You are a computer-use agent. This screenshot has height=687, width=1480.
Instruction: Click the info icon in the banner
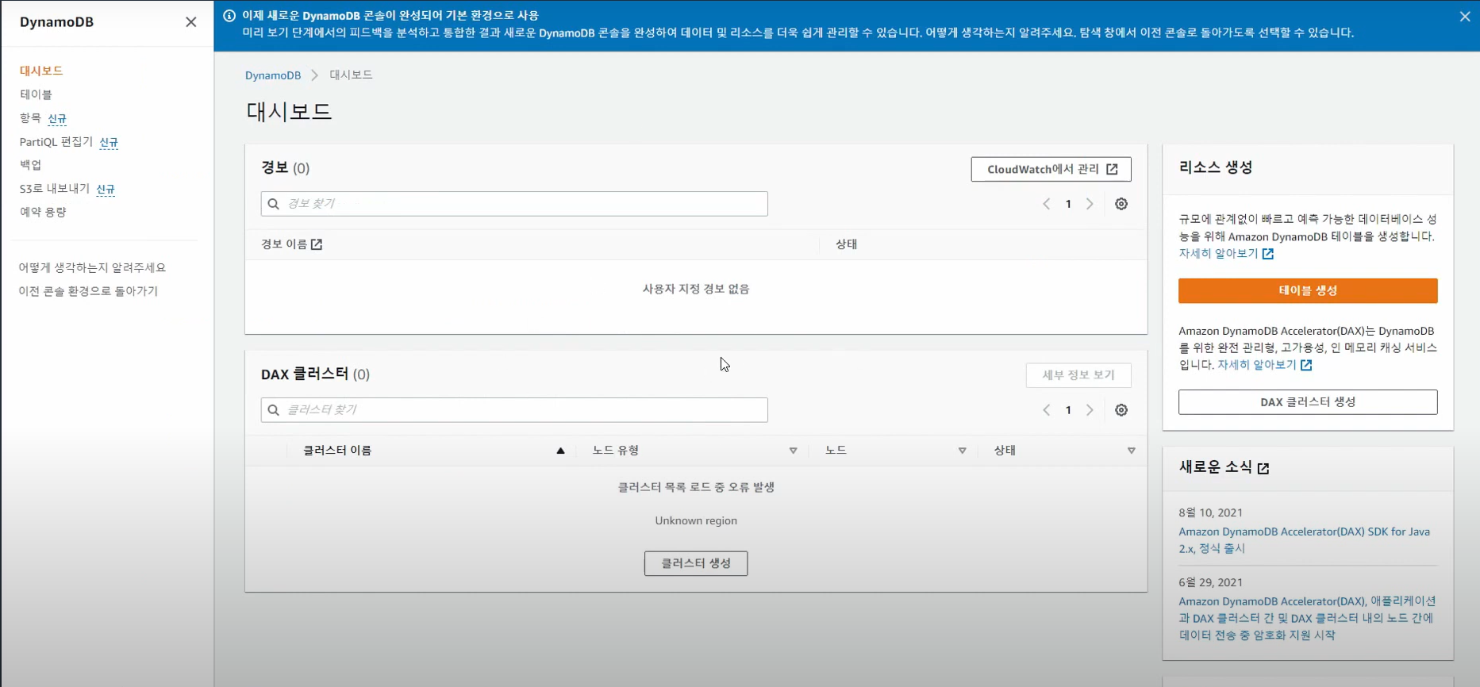(229, 15)
